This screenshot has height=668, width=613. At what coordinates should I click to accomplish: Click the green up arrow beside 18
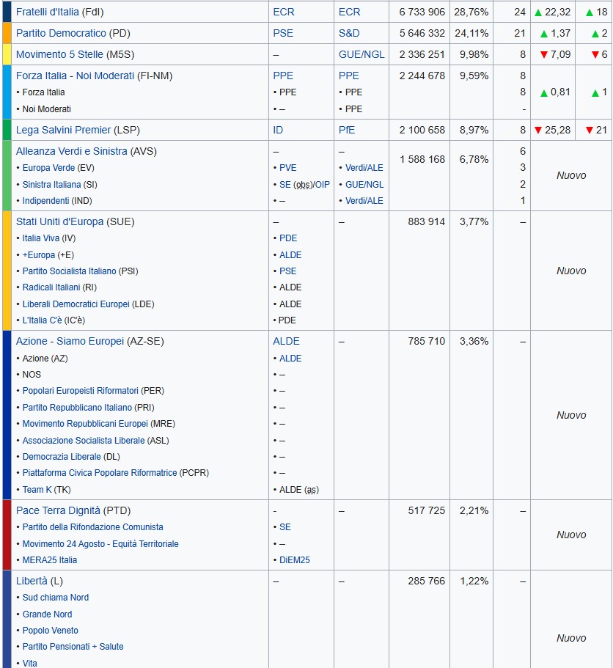[x=590, y=12]
